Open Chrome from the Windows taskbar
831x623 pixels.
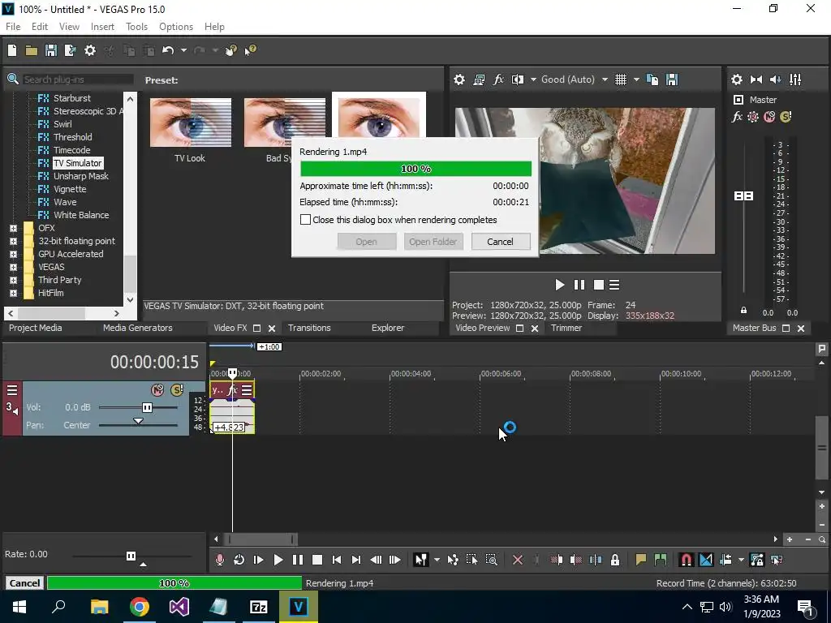click(x=140, y=607)
